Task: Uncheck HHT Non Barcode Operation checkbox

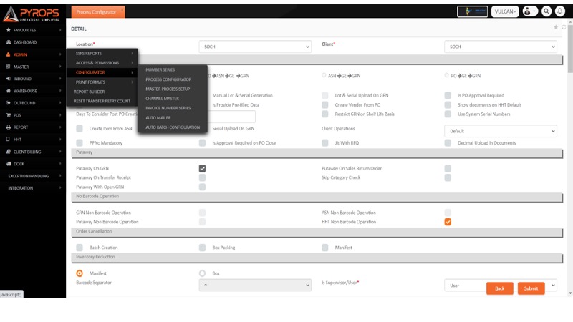Action: tap(448, 222)
